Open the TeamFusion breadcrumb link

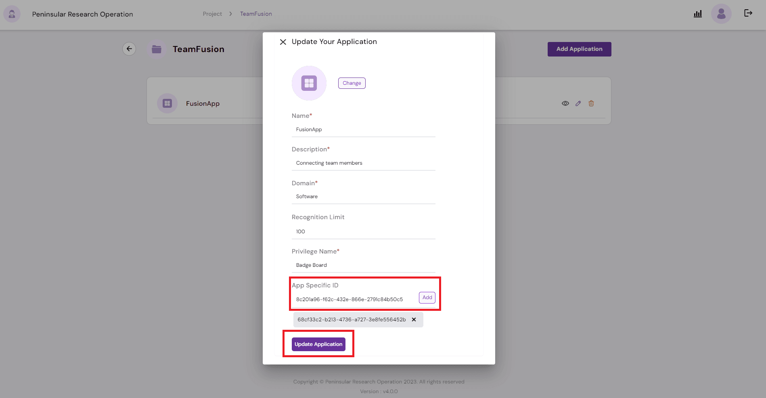pos(256,14)
